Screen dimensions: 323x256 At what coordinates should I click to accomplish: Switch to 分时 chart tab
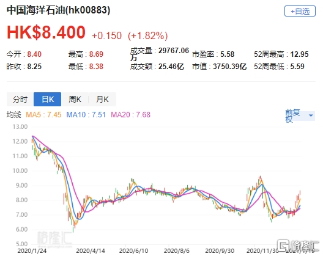[x=20, y=100]
